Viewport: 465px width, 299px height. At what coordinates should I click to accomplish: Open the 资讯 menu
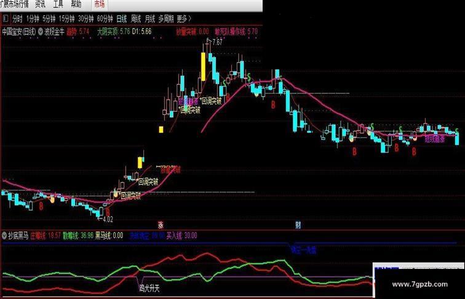(41, 4)
